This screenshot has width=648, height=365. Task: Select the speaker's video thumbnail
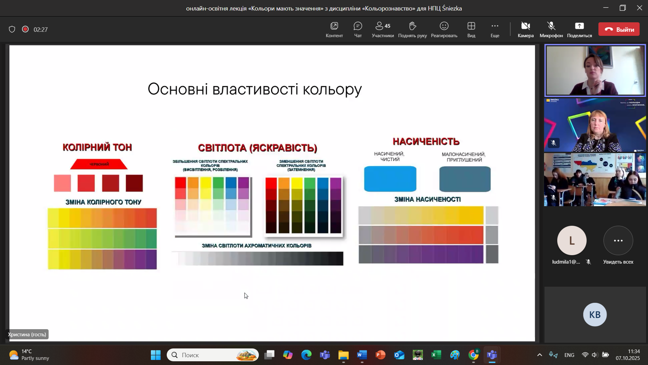[595, 70]
